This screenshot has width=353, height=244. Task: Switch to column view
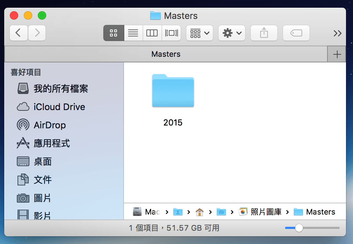[152, 33]
